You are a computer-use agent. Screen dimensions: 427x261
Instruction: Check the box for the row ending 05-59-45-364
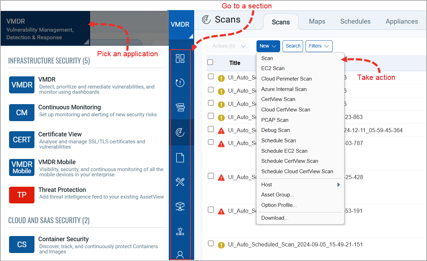click(x=211, y=129)
